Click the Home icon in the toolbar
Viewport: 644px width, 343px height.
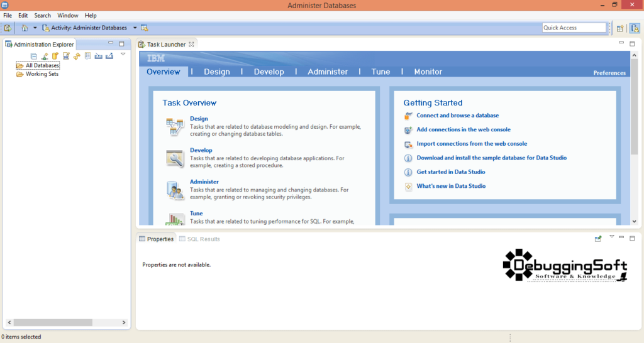tap(25, 28)
